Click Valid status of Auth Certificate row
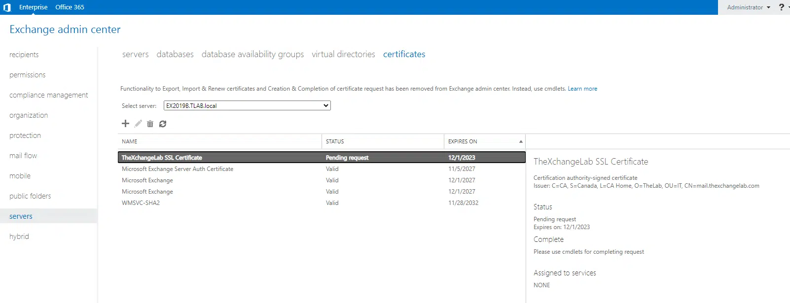The height and width of the screenshot is (303, 790). 332,169
